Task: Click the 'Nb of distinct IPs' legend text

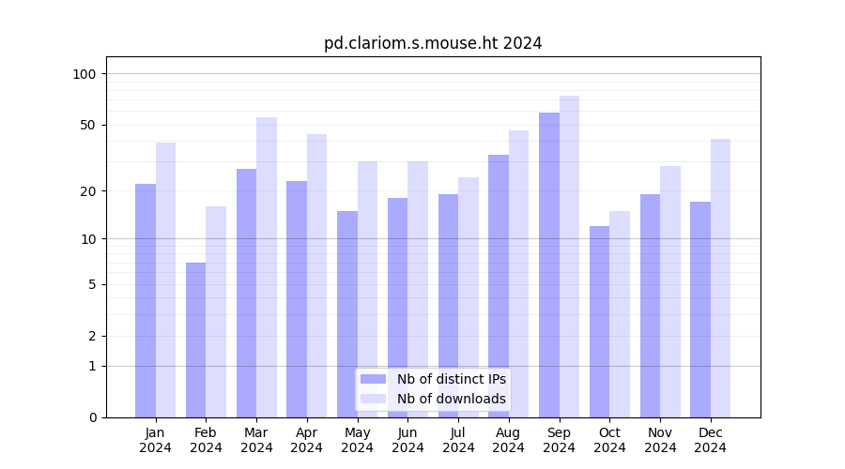Action: point(451,379)
